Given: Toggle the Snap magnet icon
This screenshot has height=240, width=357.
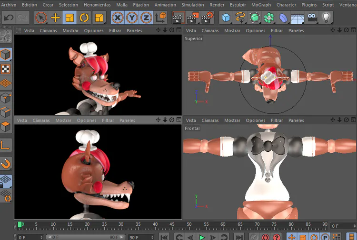Looking at the screenshot, I should (5, 164).
